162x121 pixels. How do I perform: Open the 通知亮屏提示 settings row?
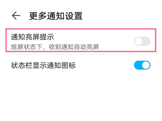[x=81, y=40]
